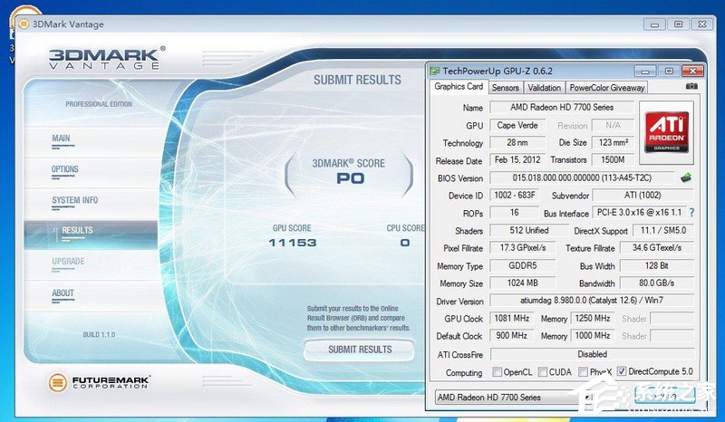The width and height of the screenshot is (725, 422).
Task: Maximize the 3DMark Vantage window
Action: point(678,24)
